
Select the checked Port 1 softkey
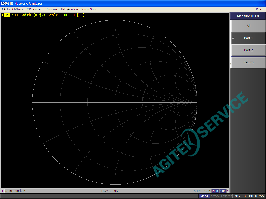pos(248,38)
